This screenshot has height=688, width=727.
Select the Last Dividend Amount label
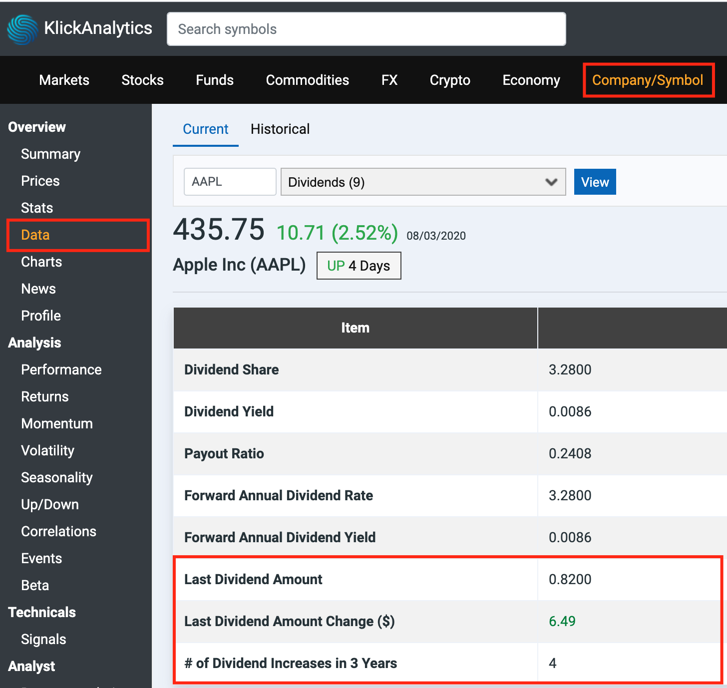coord(253,579)
